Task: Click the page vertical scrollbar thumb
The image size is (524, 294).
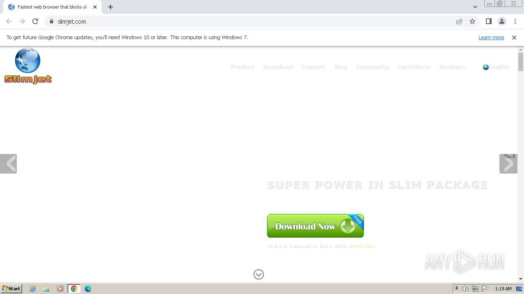Action: pyautogui.click(x=521, y=62)
